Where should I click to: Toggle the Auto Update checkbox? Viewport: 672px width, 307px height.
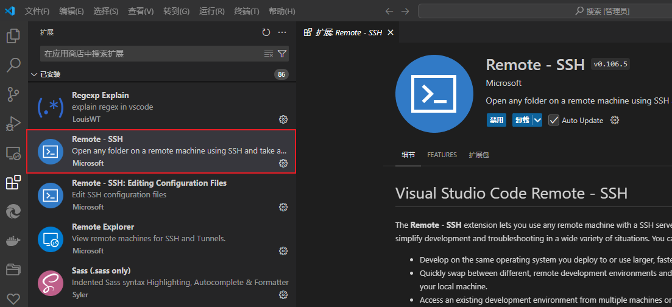[x=554, y=120]
